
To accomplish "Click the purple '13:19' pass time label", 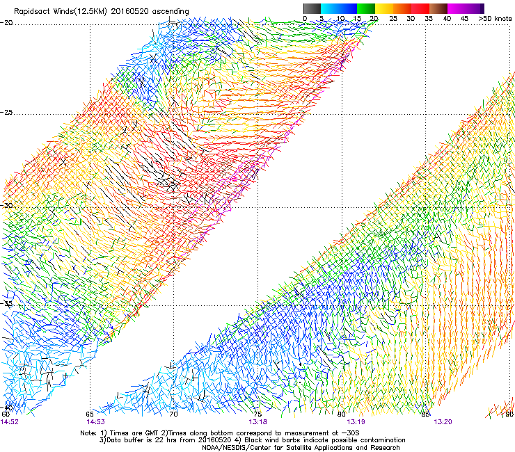I will click(x=356, y=422).
